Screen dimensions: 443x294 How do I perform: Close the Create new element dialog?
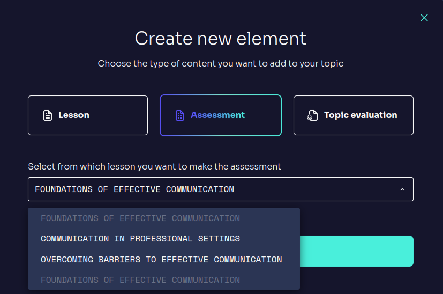coord(424,18)
